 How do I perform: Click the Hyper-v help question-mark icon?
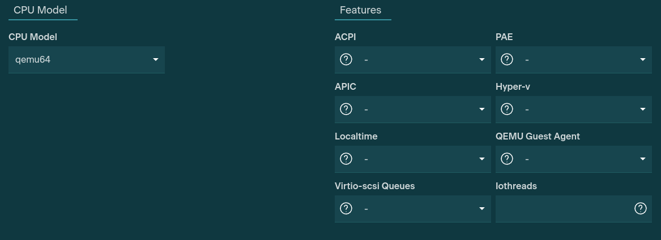[x=507, y=109]
